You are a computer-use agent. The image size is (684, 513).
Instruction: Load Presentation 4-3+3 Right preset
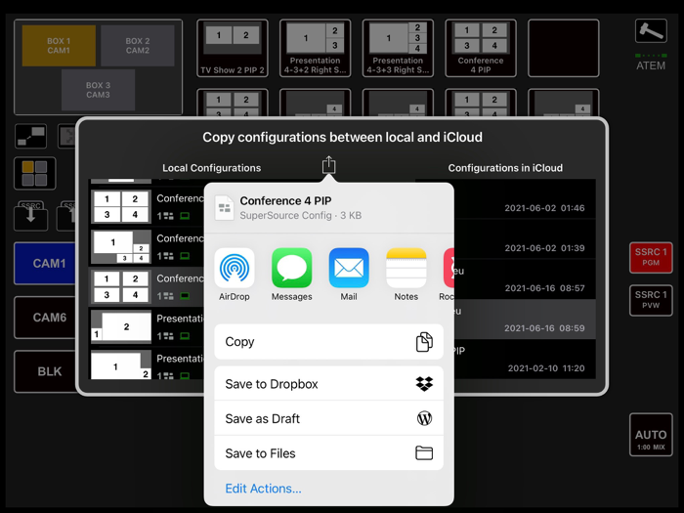tap(398, 48)
